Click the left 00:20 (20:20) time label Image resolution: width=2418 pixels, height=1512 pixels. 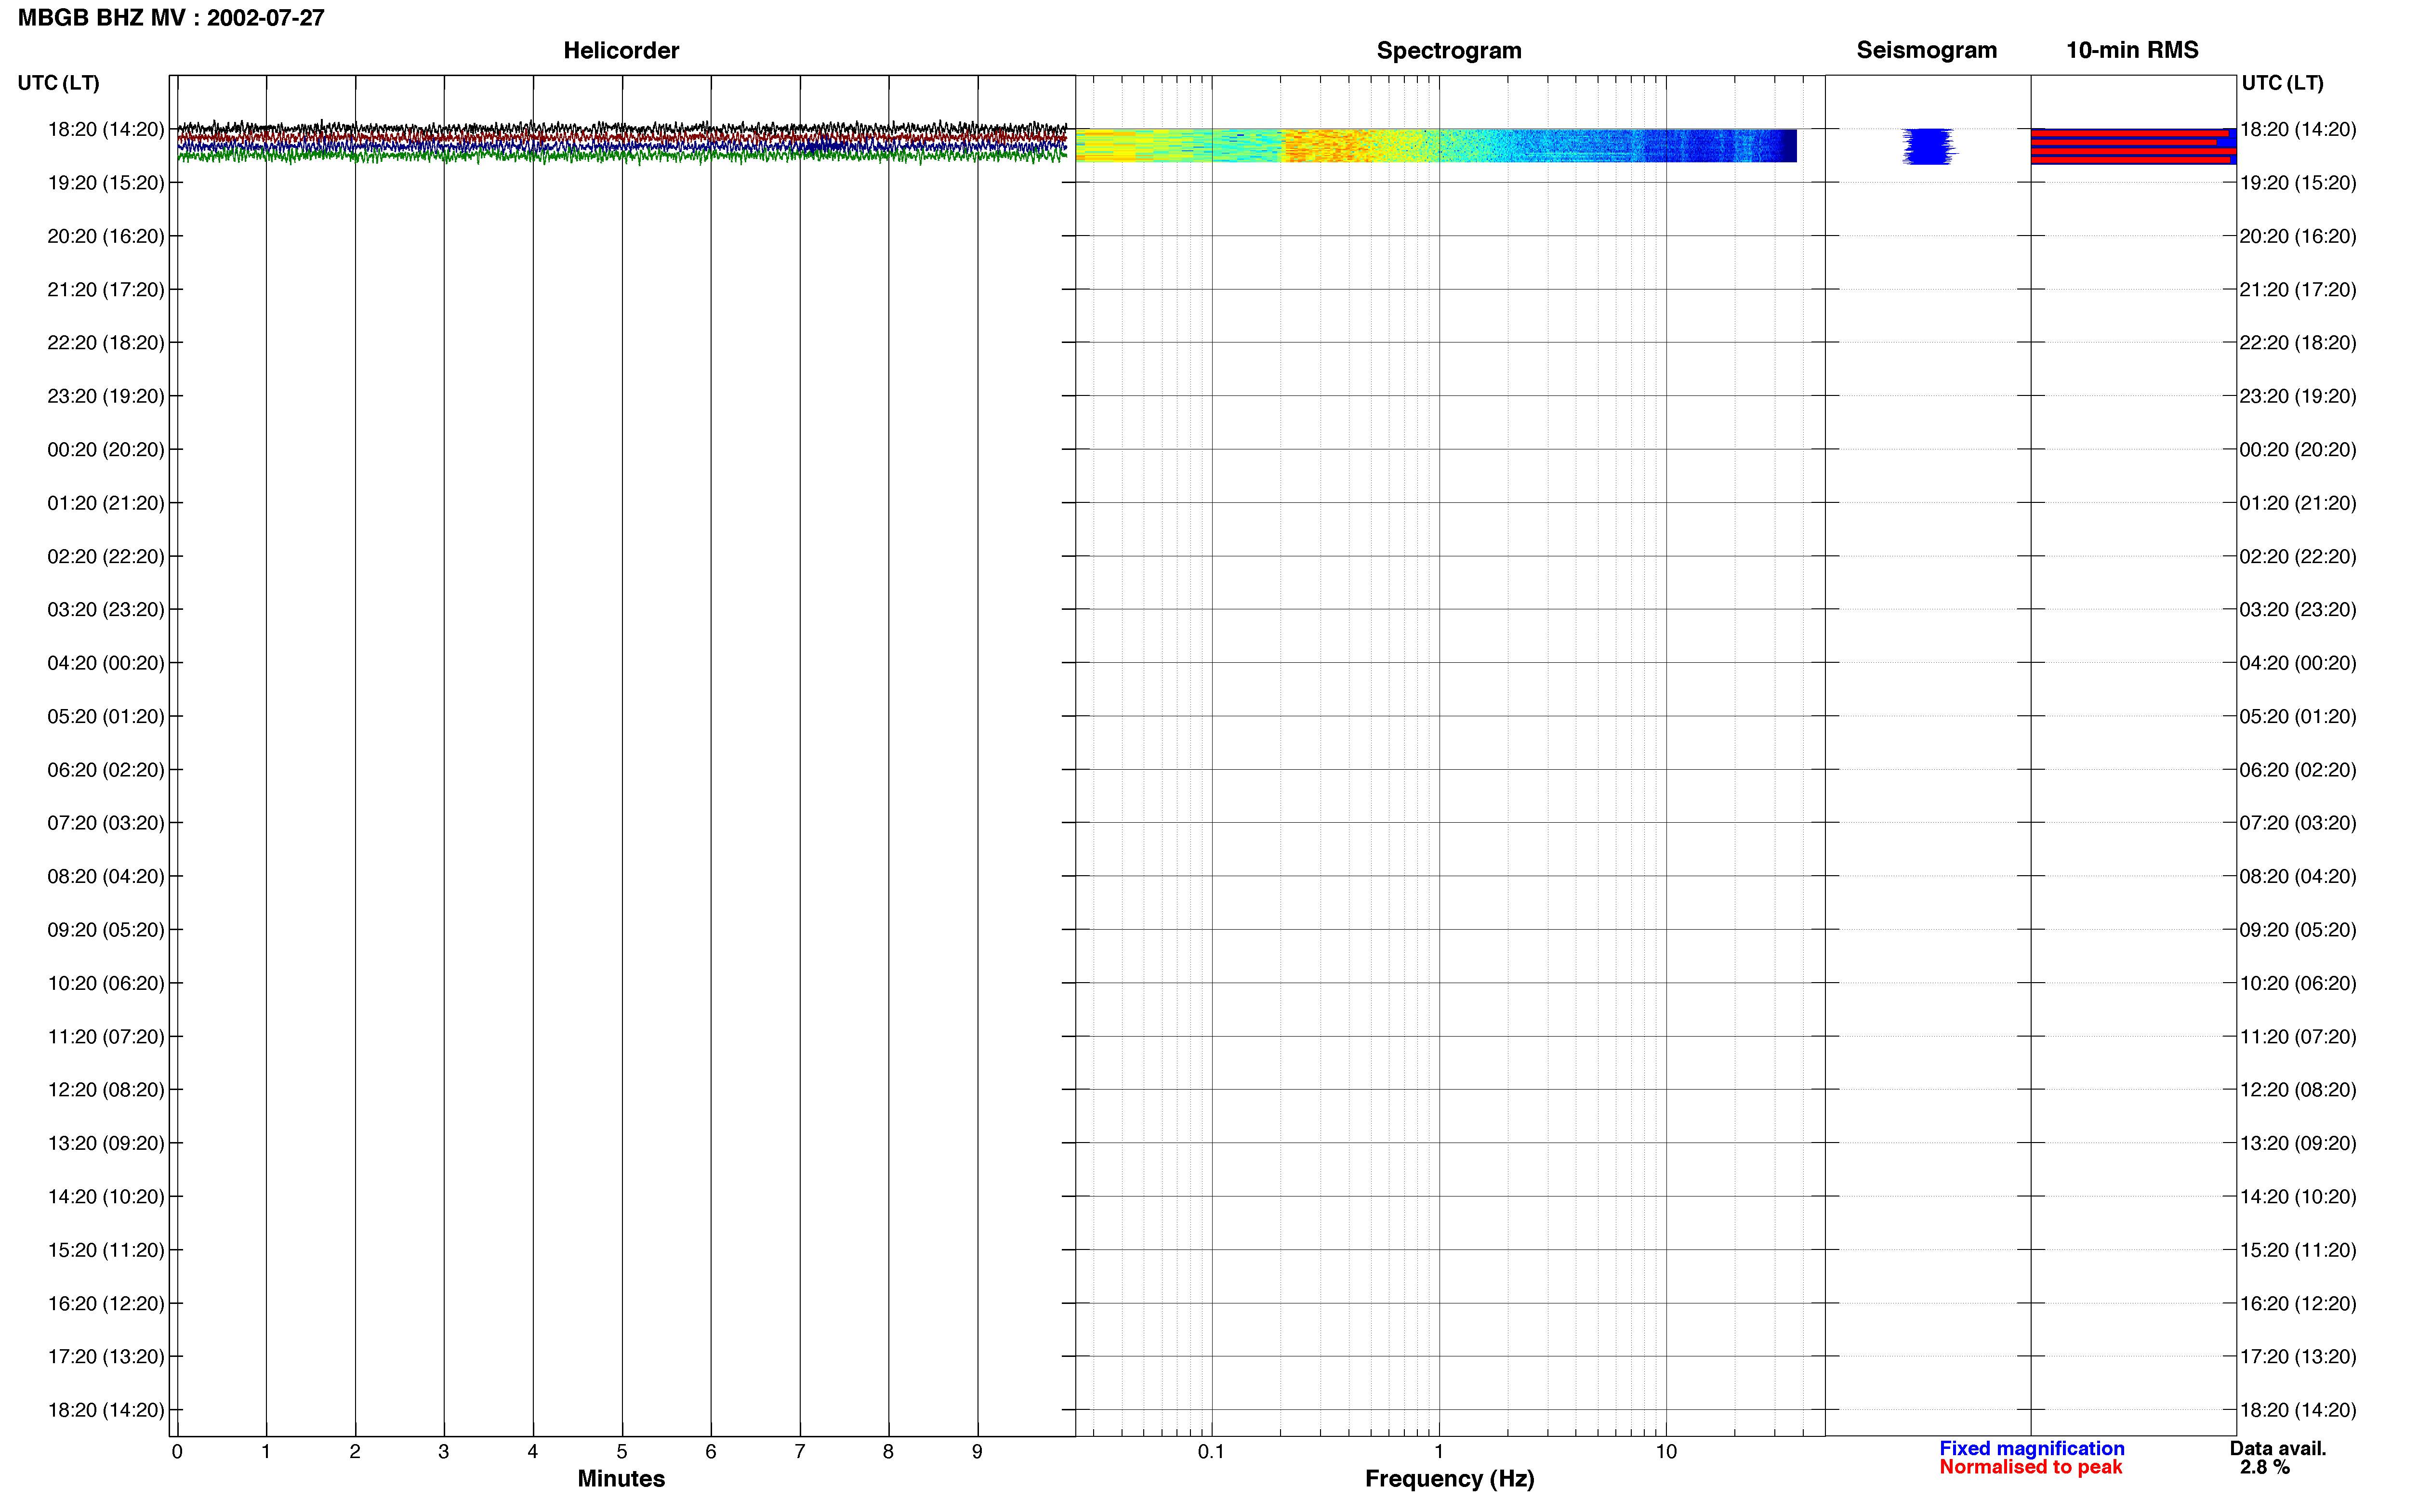106,450
